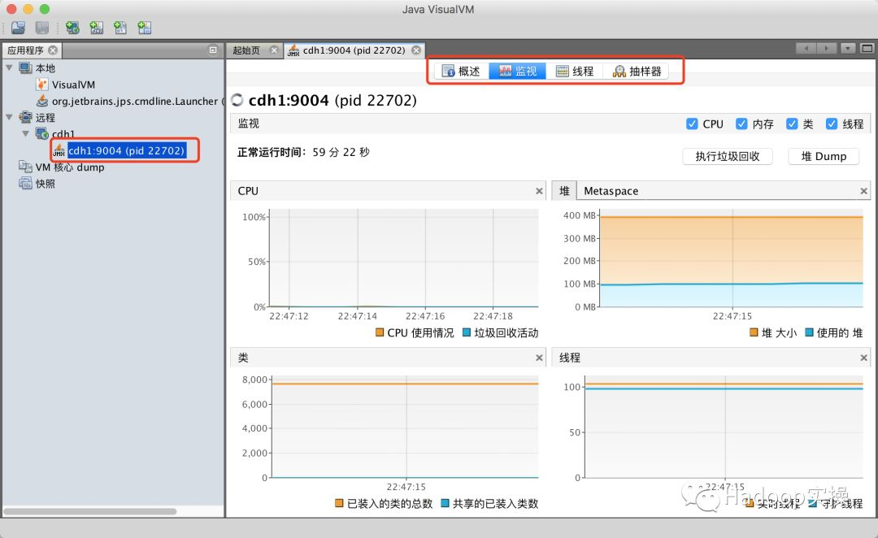Close the 起始页 tab
878x538 pixels.
[x=274, y=50]
